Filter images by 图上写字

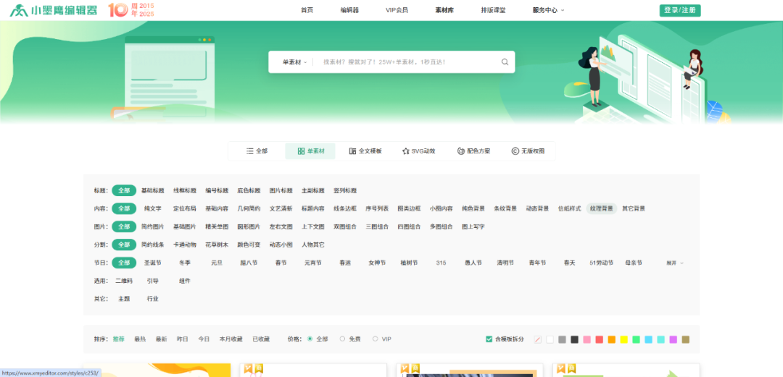(473, 226)
